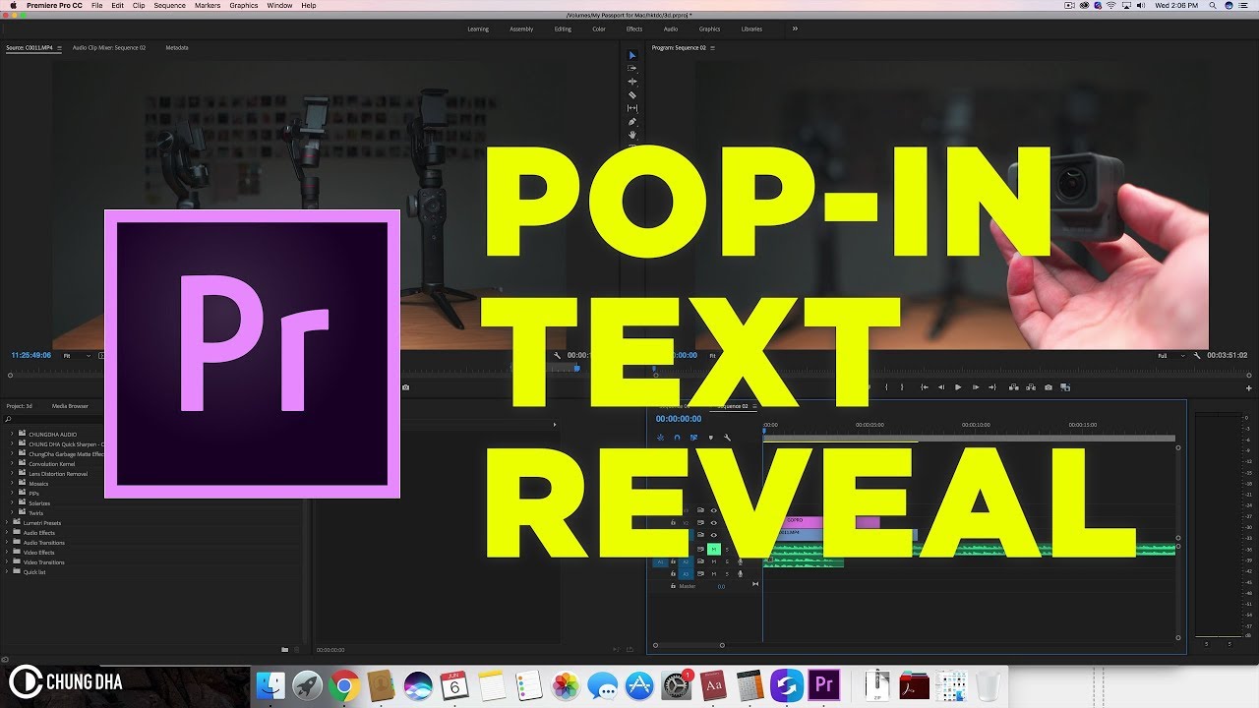The image size is (1259, 708).
Task: Step forward one frame in Program monitor
Action: tap(975, 387)
